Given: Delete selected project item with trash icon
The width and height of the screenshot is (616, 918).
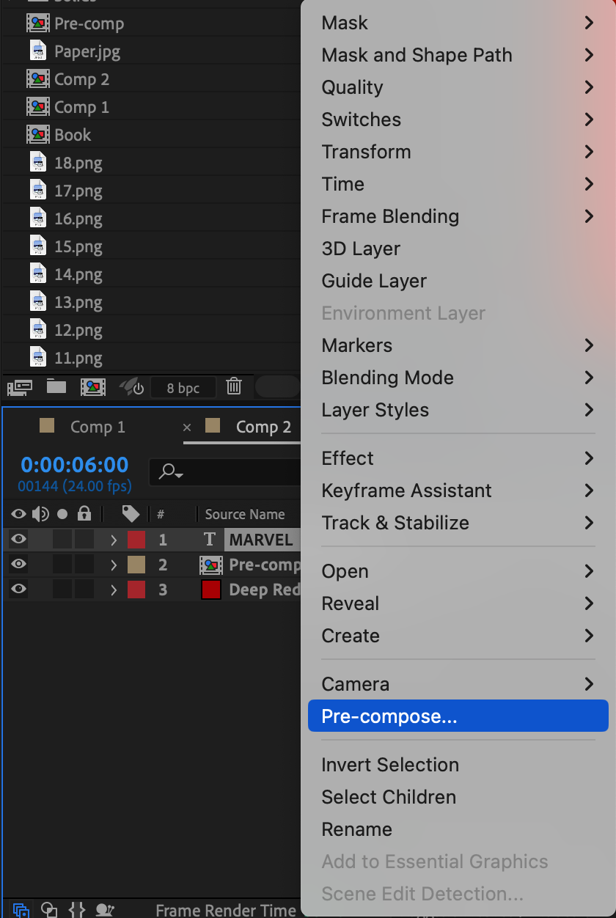Looking at the screenshot, I should (x=234, y=386).
